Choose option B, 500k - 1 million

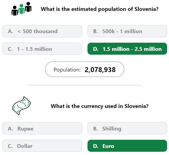coord(127,31)
